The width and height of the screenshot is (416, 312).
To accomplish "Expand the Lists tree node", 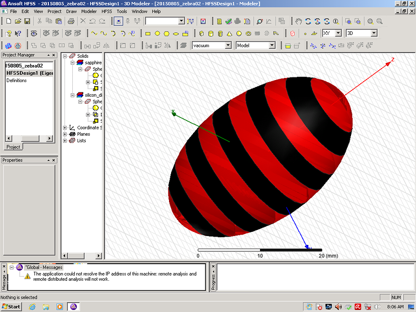I will tap(64, 140).
